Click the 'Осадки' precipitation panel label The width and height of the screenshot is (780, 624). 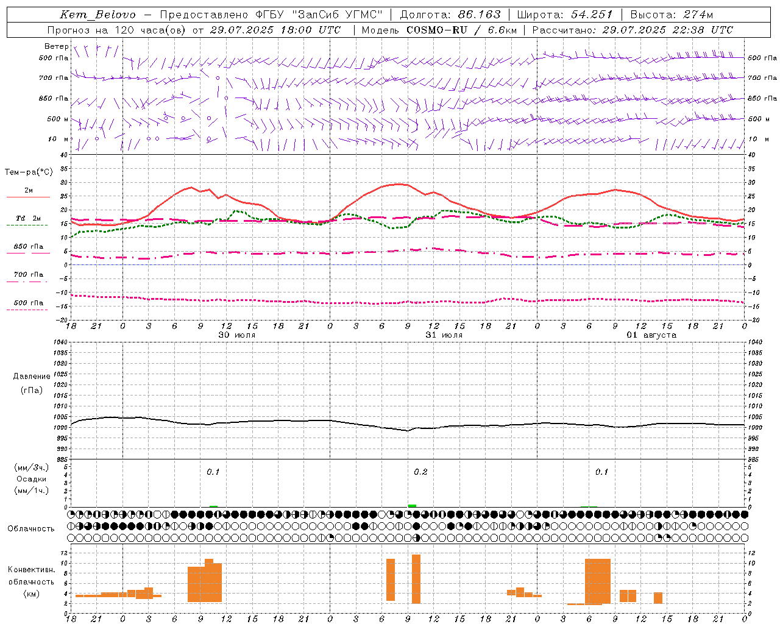[x=32, y=479]
